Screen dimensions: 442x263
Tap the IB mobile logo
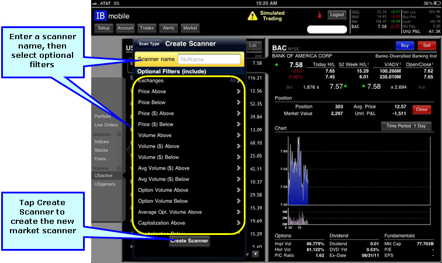[x=112, y=16]
